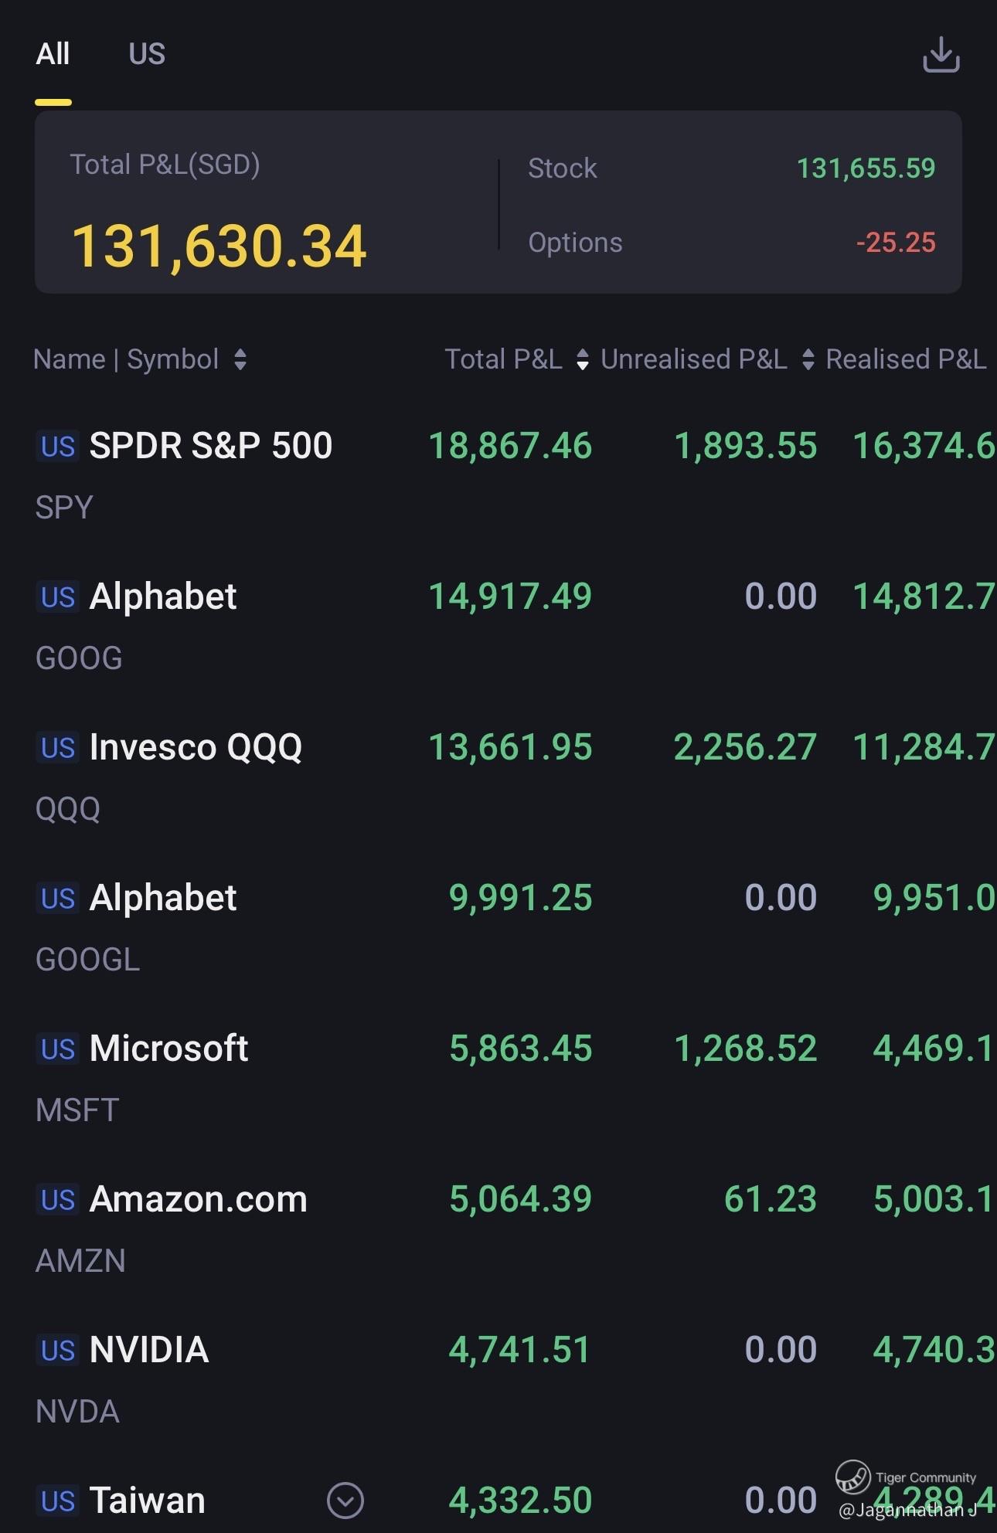
Task: Tap the download report icon
Action: 941,55
